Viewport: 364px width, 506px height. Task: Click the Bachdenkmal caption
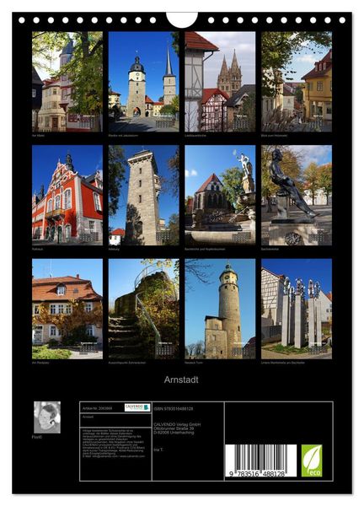click(270, 249)
